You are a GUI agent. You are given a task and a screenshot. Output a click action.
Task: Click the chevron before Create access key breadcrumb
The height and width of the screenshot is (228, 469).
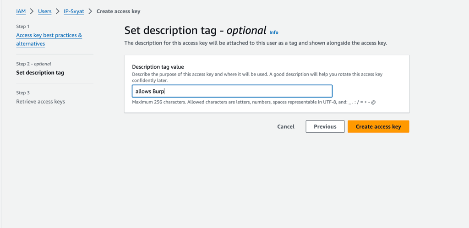[90, 11]
